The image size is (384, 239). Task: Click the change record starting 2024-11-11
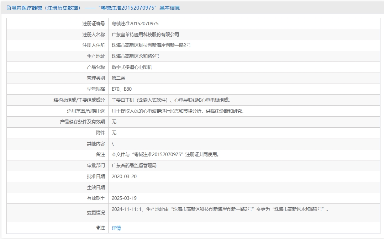pyautogui.click(x=220, y=209)
